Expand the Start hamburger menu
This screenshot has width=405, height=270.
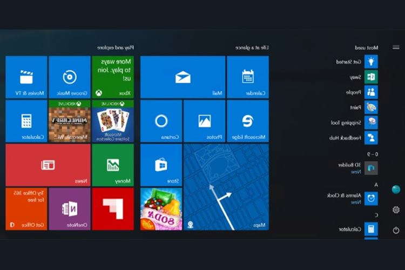[x=396, y=48]
